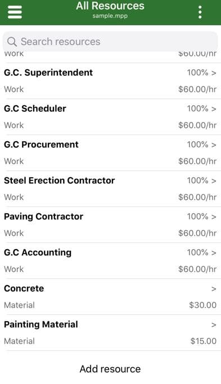Image resolution: width=221 pixels, height=384 pixels.
Task: Open the Steel Erection Contractor resource
Action: [x=110, y=189]
